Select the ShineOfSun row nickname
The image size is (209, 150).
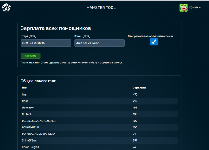click(29, 140)
